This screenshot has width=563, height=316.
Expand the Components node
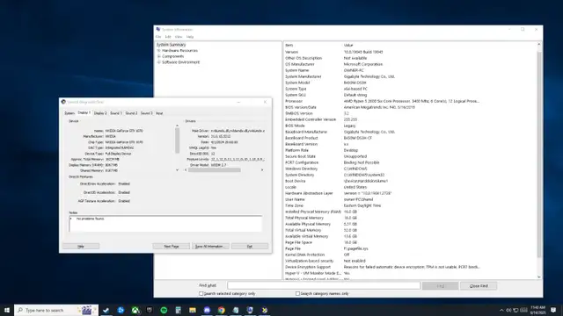[x=158, y=56]
